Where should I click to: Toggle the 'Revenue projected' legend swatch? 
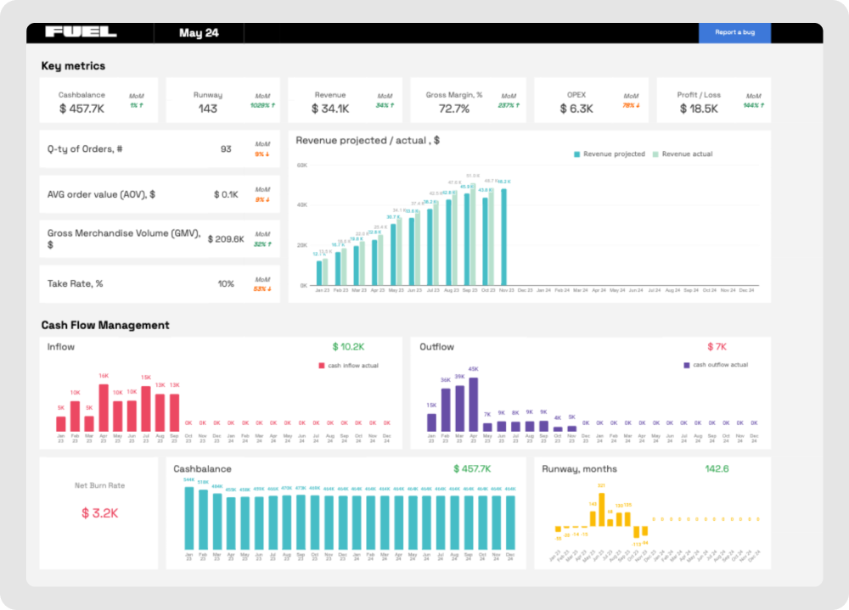pyautogui.click(x=578, y=155)
